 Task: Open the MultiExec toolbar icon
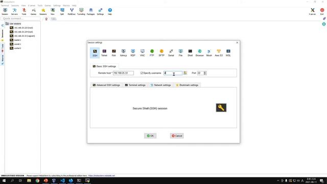72,11
